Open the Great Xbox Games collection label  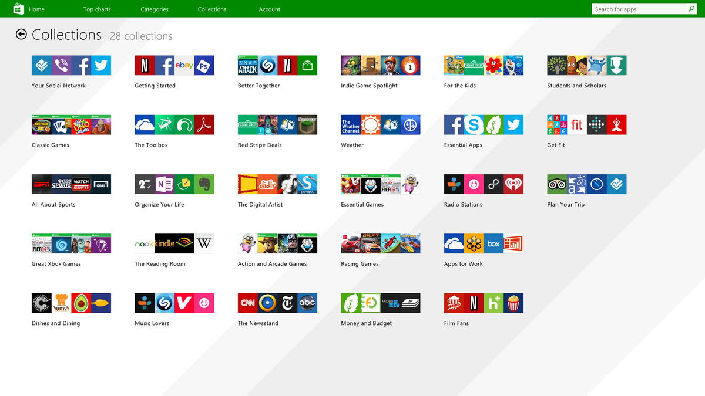tap(56, 264)
